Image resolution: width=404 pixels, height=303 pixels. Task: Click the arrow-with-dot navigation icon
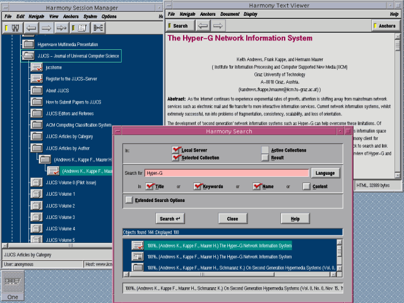coord(61,28)
